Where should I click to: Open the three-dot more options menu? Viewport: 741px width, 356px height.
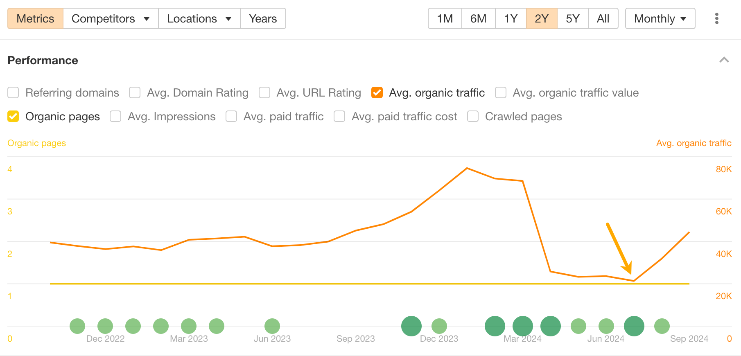pos(716,18)
